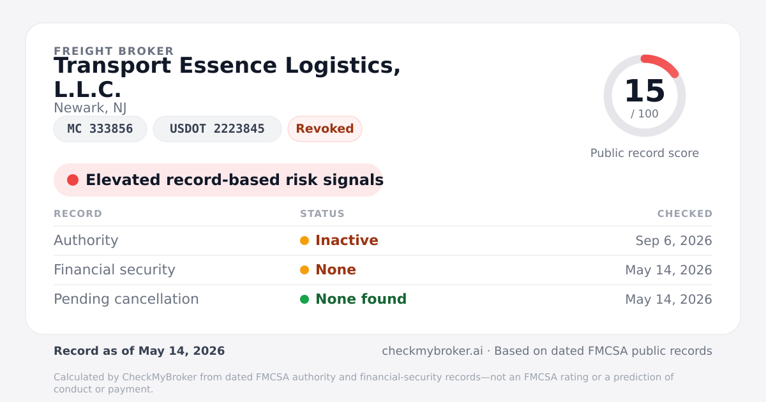Click the Elevated record-based risk signals banner
This screenshot has width=766, height=402.
[x=218, y=180]
